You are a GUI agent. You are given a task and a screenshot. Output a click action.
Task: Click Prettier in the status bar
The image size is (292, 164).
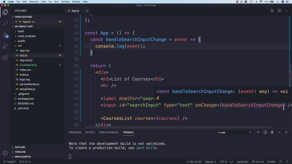click(271, 162)
